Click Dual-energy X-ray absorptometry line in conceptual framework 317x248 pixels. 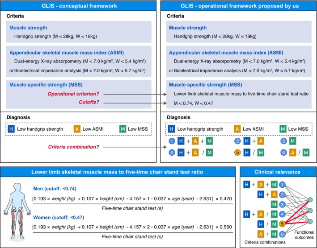point(80,61)
